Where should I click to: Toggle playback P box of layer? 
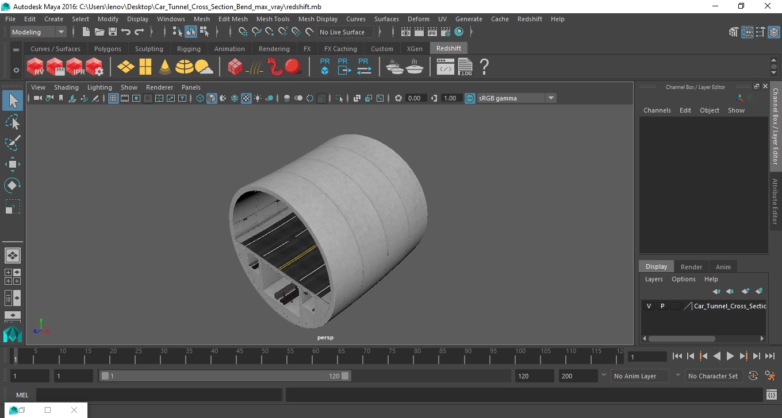pos(662,306)
